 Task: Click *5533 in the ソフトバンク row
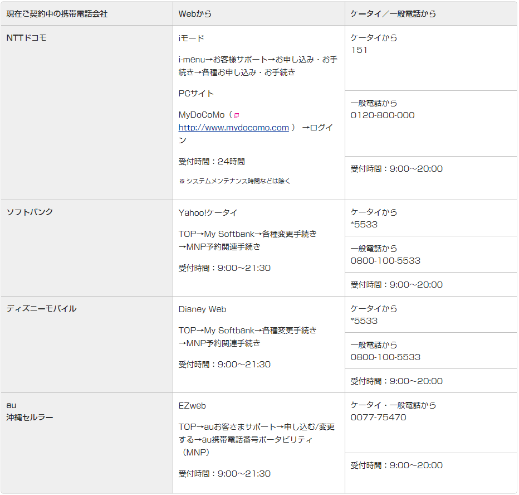point(364,225)
